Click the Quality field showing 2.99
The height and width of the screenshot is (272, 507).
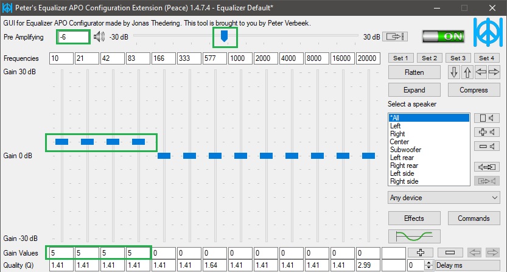pos(368,265)
